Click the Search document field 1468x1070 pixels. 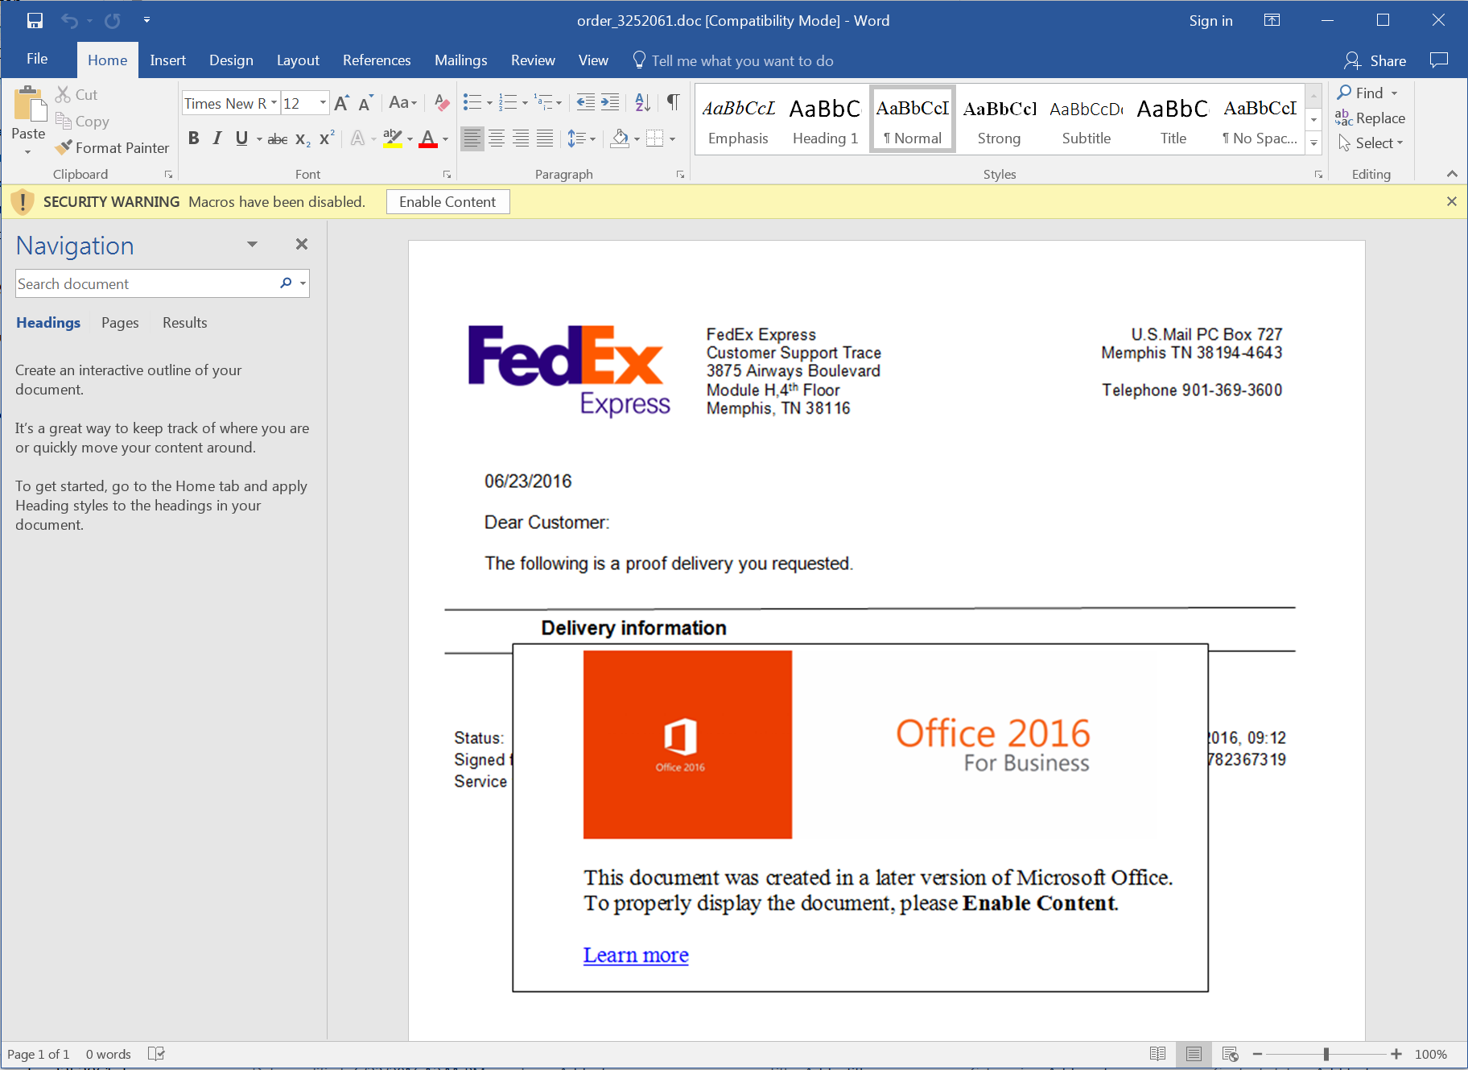145,284
